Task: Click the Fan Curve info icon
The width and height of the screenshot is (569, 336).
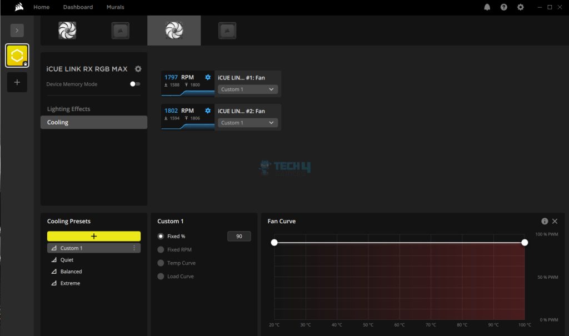Action: [545, 221]
